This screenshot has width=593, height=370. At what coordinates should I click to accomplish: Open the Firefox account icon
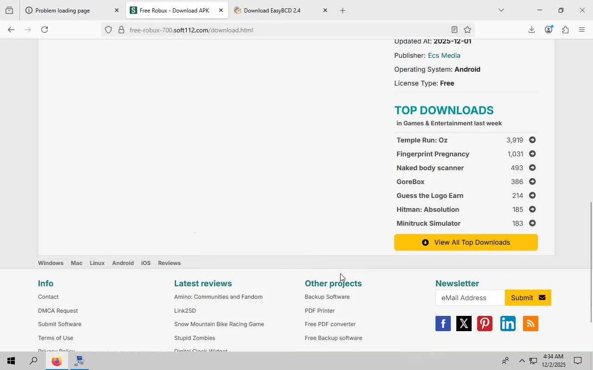(549, 30)
